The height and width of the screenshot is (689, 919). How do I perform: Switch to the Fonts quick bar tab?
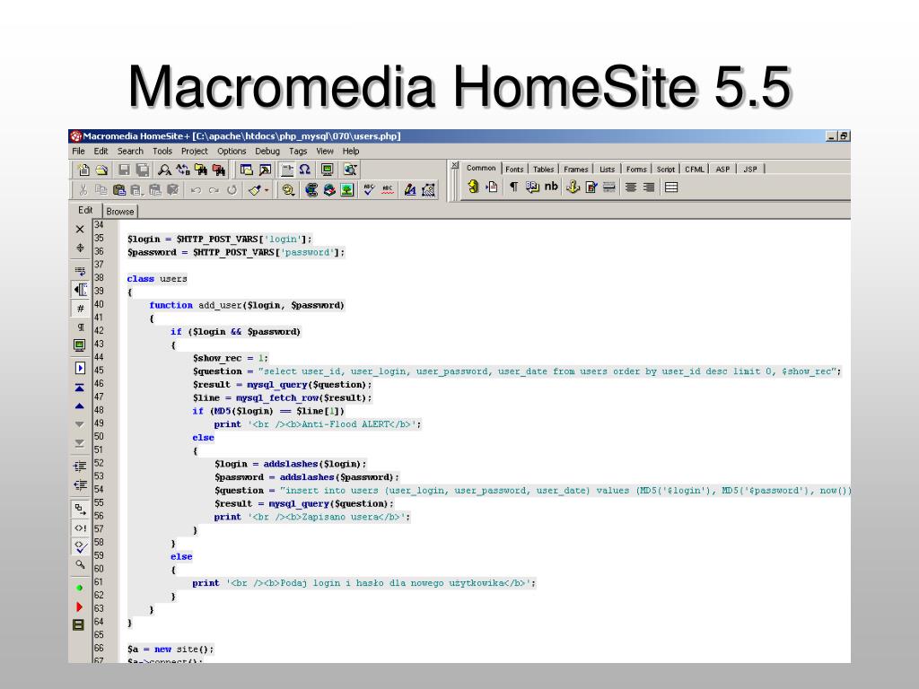coord(514,170)
